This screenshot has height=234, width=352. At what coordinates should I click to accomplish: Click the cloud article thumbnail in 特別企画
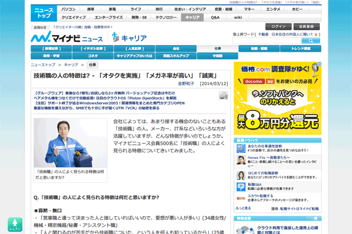click(x=245, y=230)
